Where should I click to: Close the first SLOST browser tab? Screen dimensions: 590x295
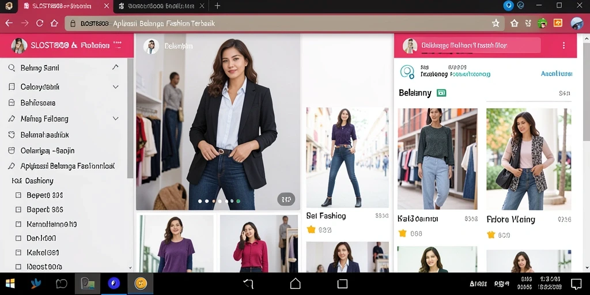(x=107, y=6)
